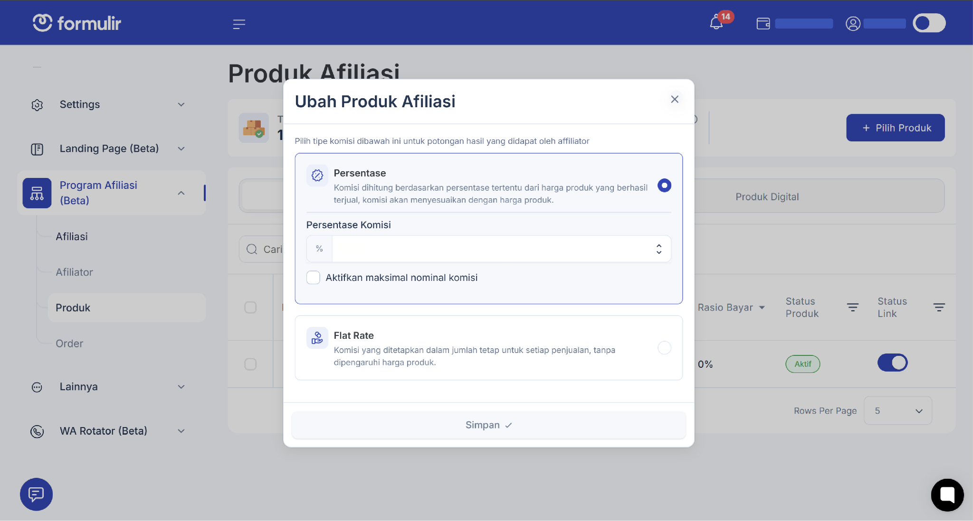Toggle the dark mode switch in header

pos(929,23)
